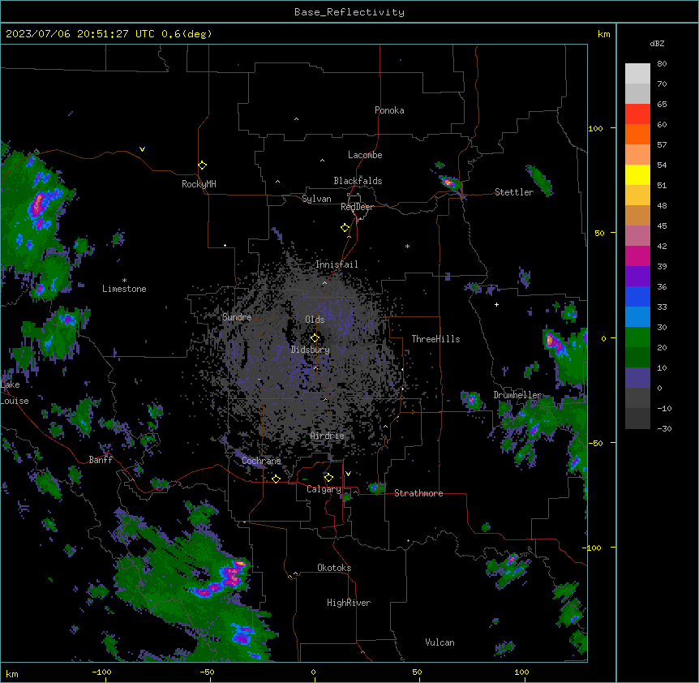Pick the red 60-65 dBZ legend swatch

coord(637,114)
